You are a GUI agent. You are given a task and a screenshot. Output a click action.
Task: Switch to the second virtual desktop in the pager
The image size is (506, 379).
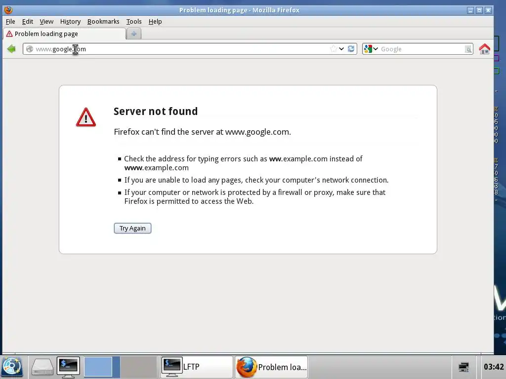tap(139, 367)
